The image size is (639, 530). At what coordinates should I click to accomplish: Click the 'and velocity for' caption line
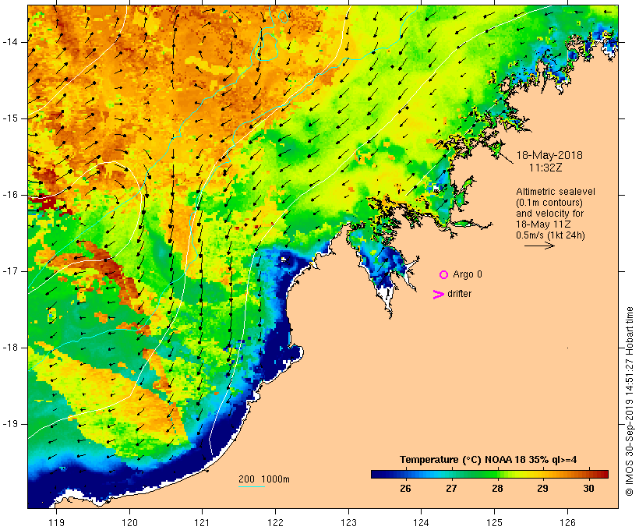549,214
